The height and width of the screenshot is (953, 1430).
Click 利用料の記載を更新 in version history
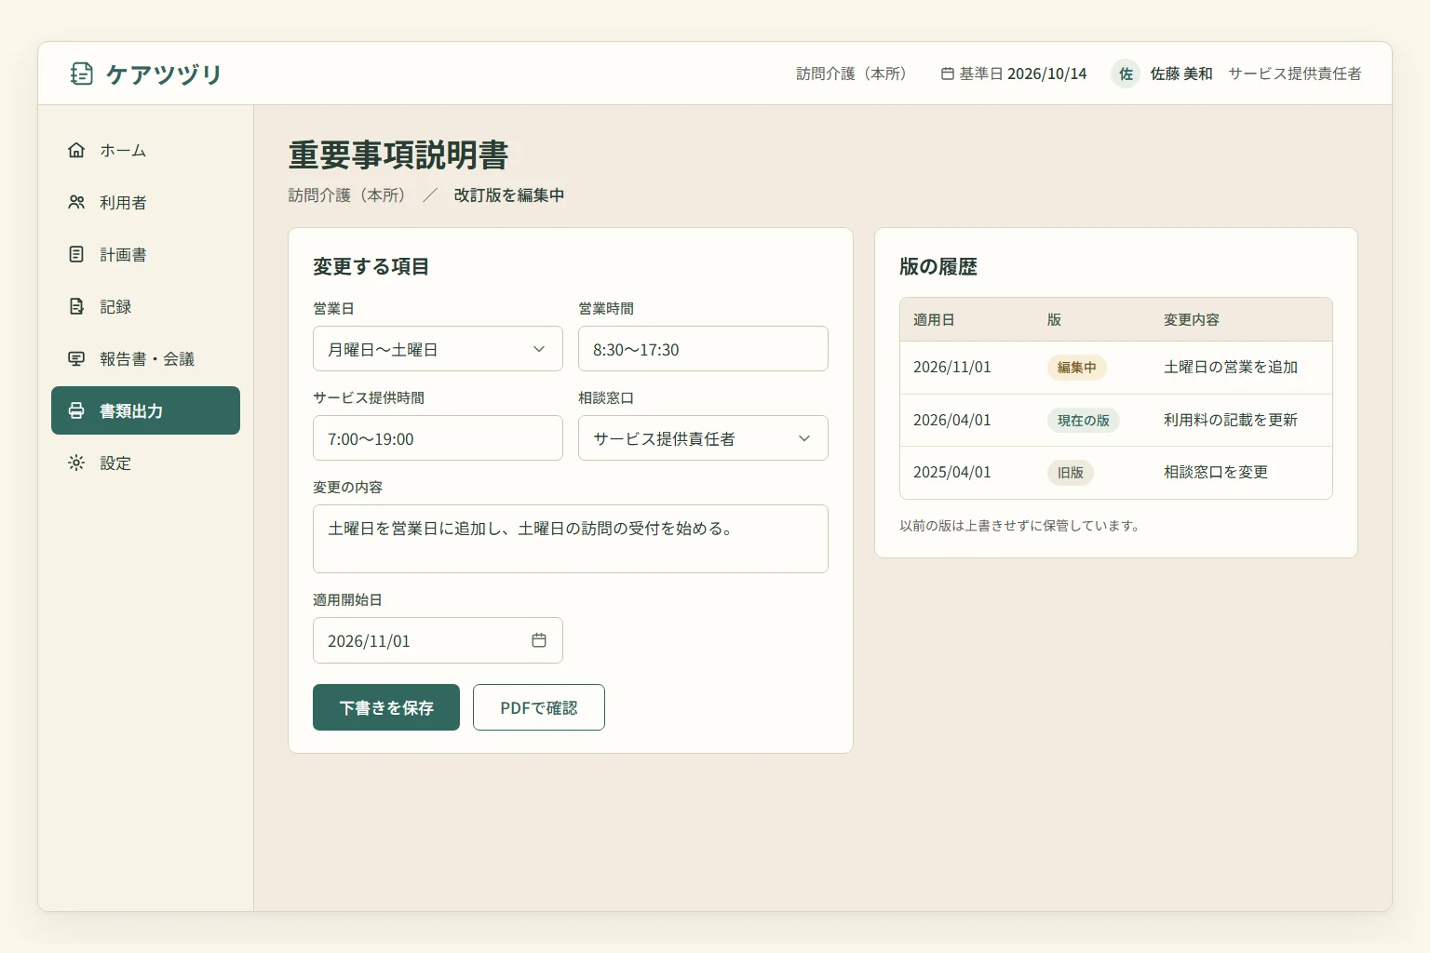click(1231, 421)
